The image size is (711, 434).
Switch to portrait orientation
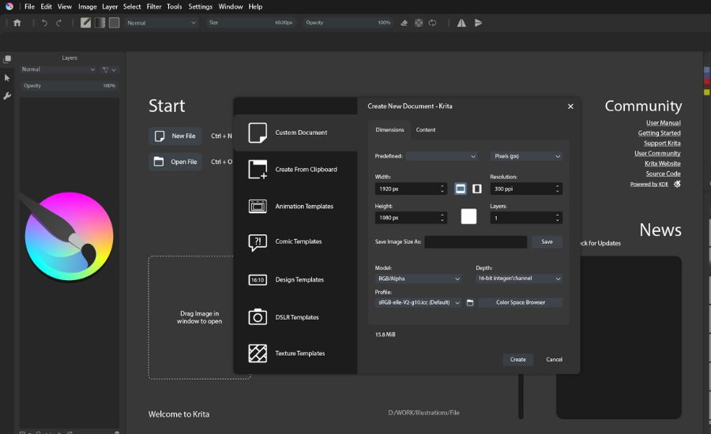(477, 189)
